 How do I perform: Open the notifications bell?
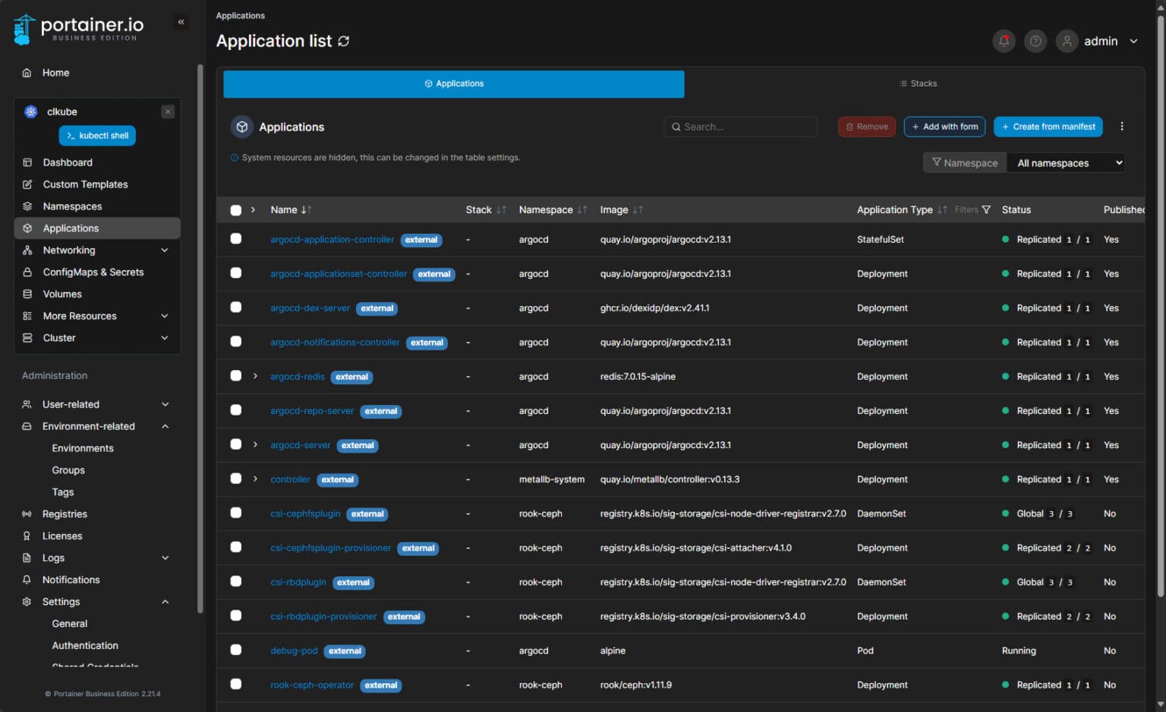click(x=1004, y=41)
